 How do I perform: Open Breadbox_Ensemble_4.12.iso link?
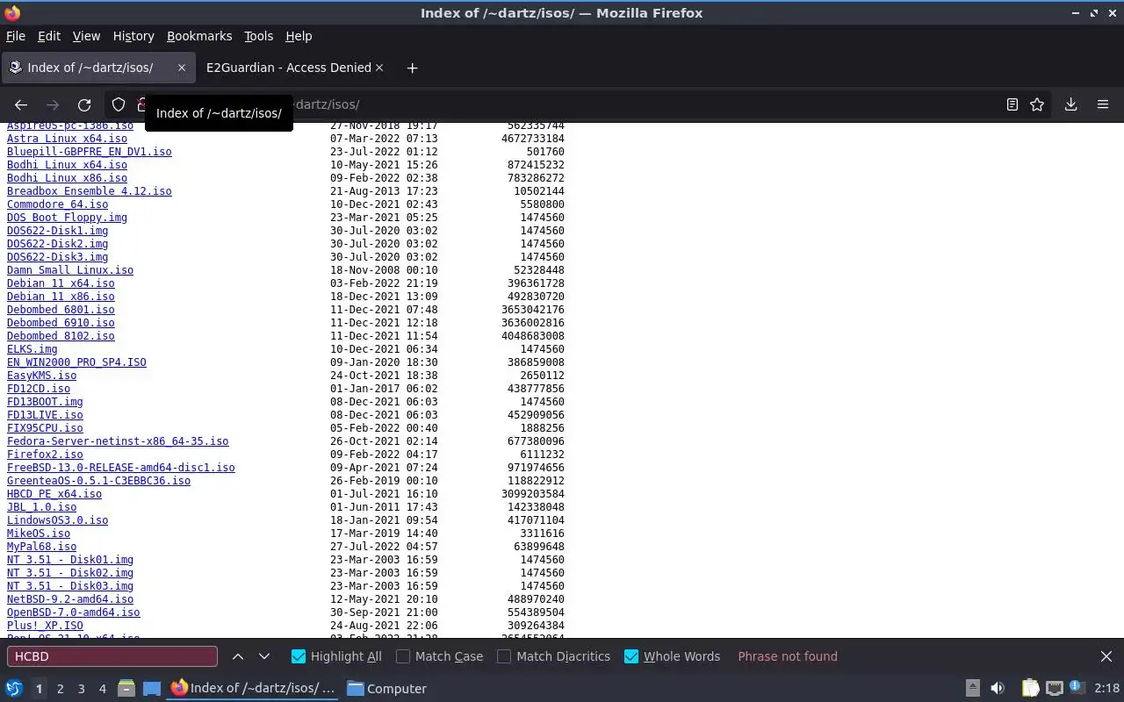click(90, 191)
